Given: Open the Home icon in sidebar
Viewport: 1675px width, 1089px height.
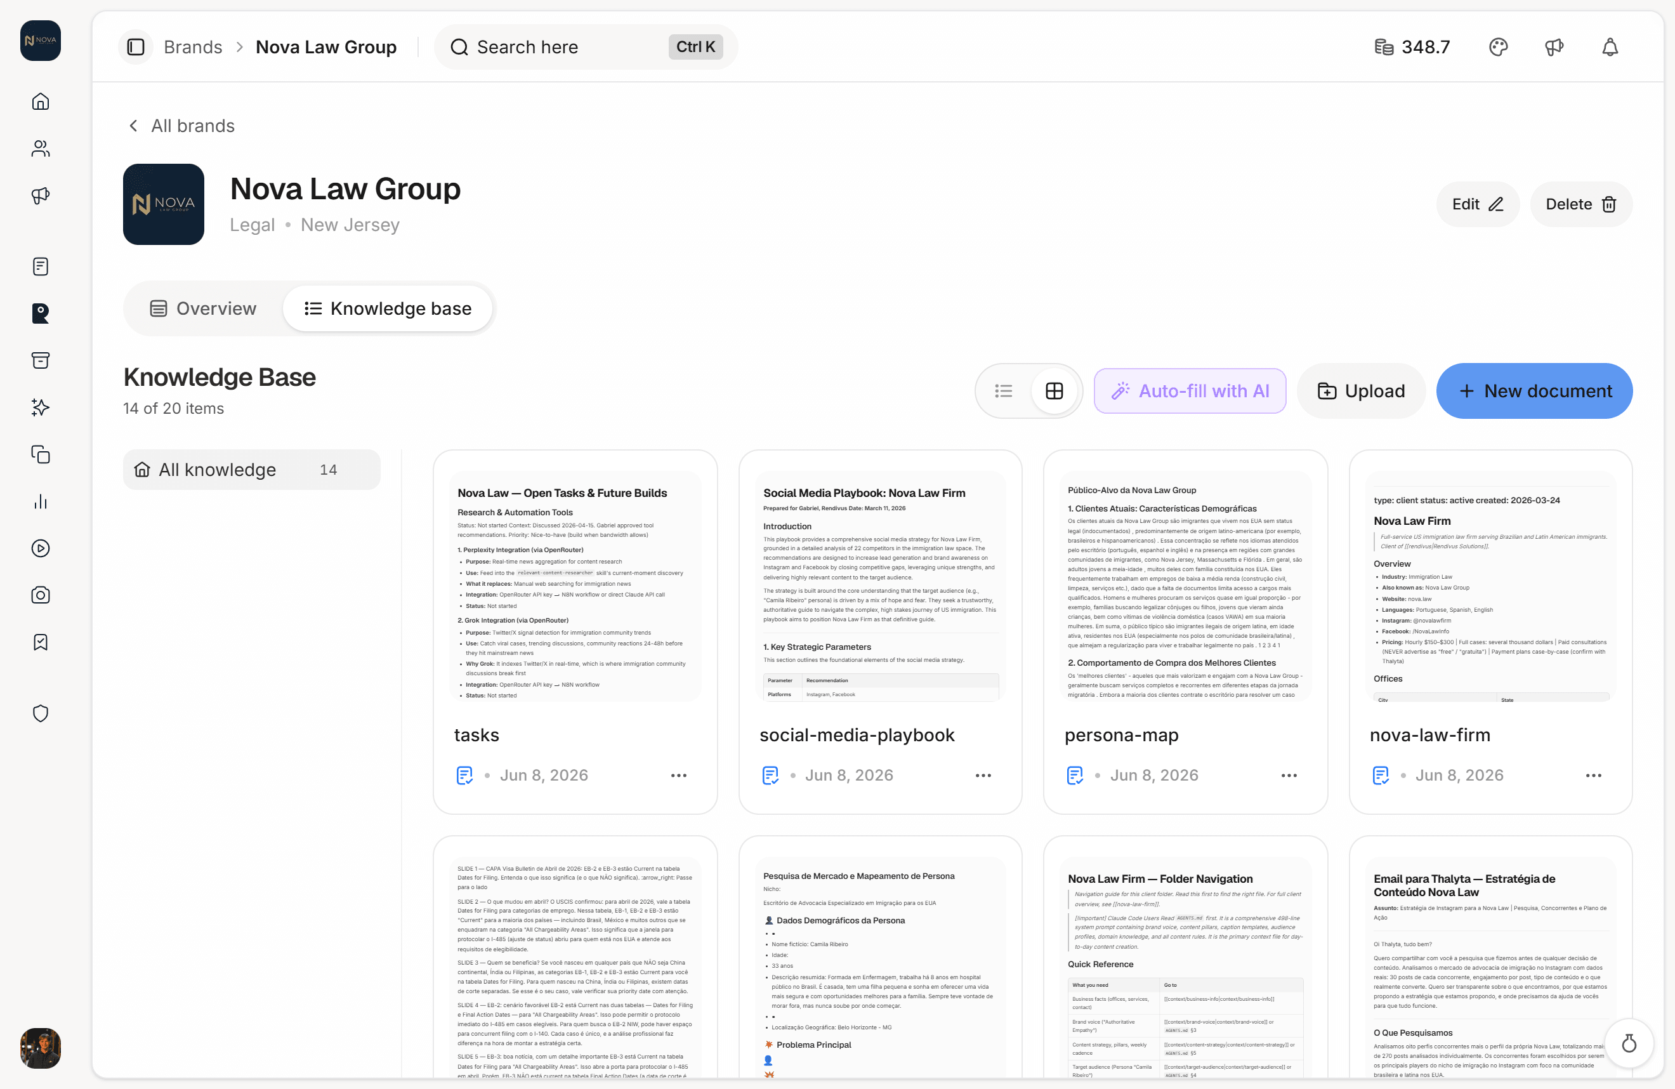Looking at the screenshot, I should (40, 102).
